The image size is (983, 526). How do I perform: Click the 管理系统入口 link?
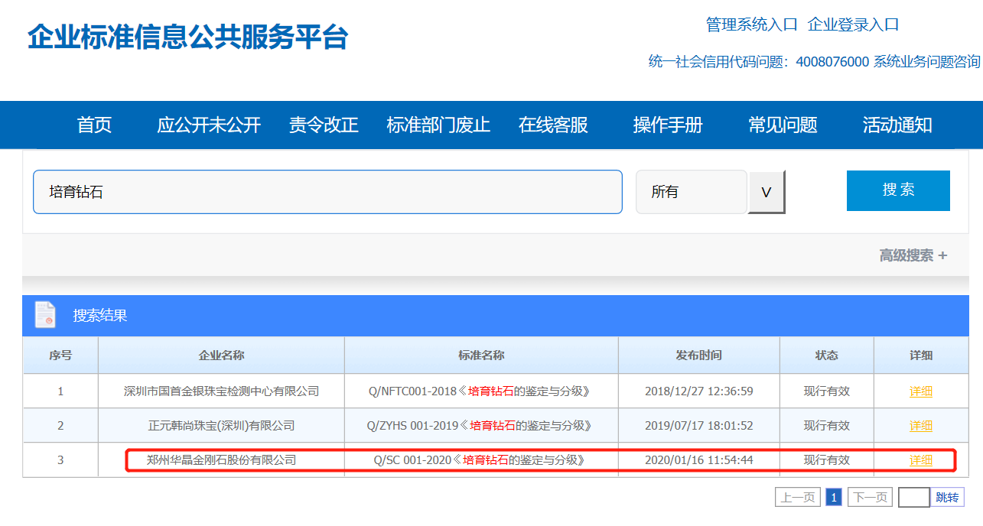point(751,24)
